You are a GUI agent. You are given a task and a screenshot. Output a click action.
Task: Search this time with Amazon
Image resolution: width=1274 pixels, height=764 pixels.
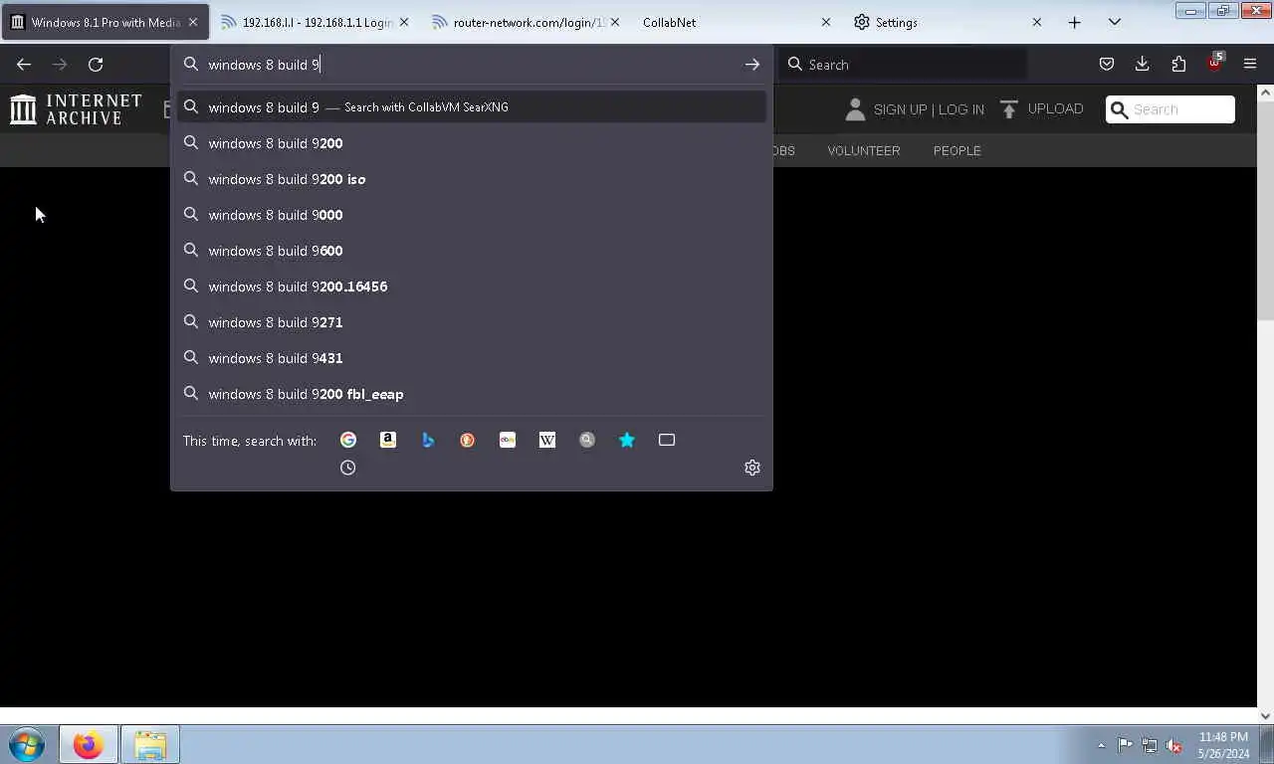click(x=388, y=440)
